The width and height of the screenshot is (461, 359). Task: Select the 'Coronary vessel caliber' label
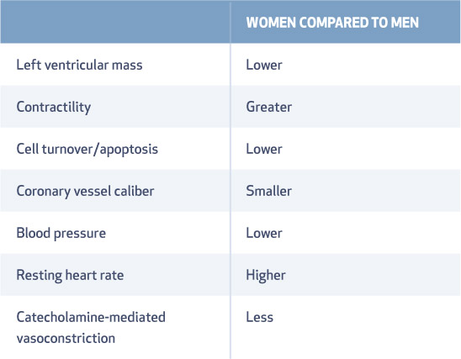tap(85, 191)
